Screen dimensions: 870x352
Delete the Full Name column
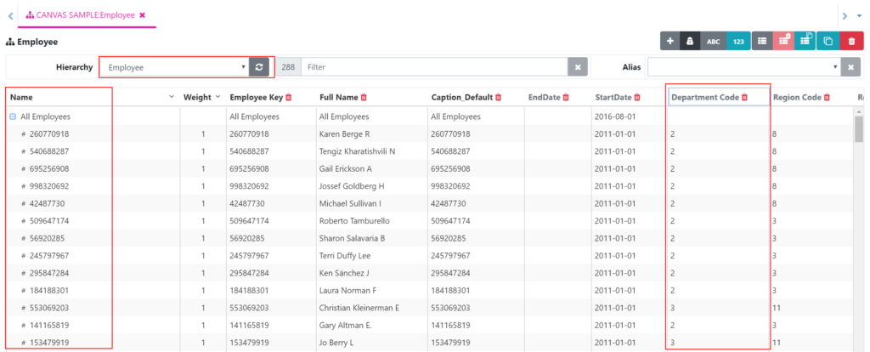click(364, 98)
